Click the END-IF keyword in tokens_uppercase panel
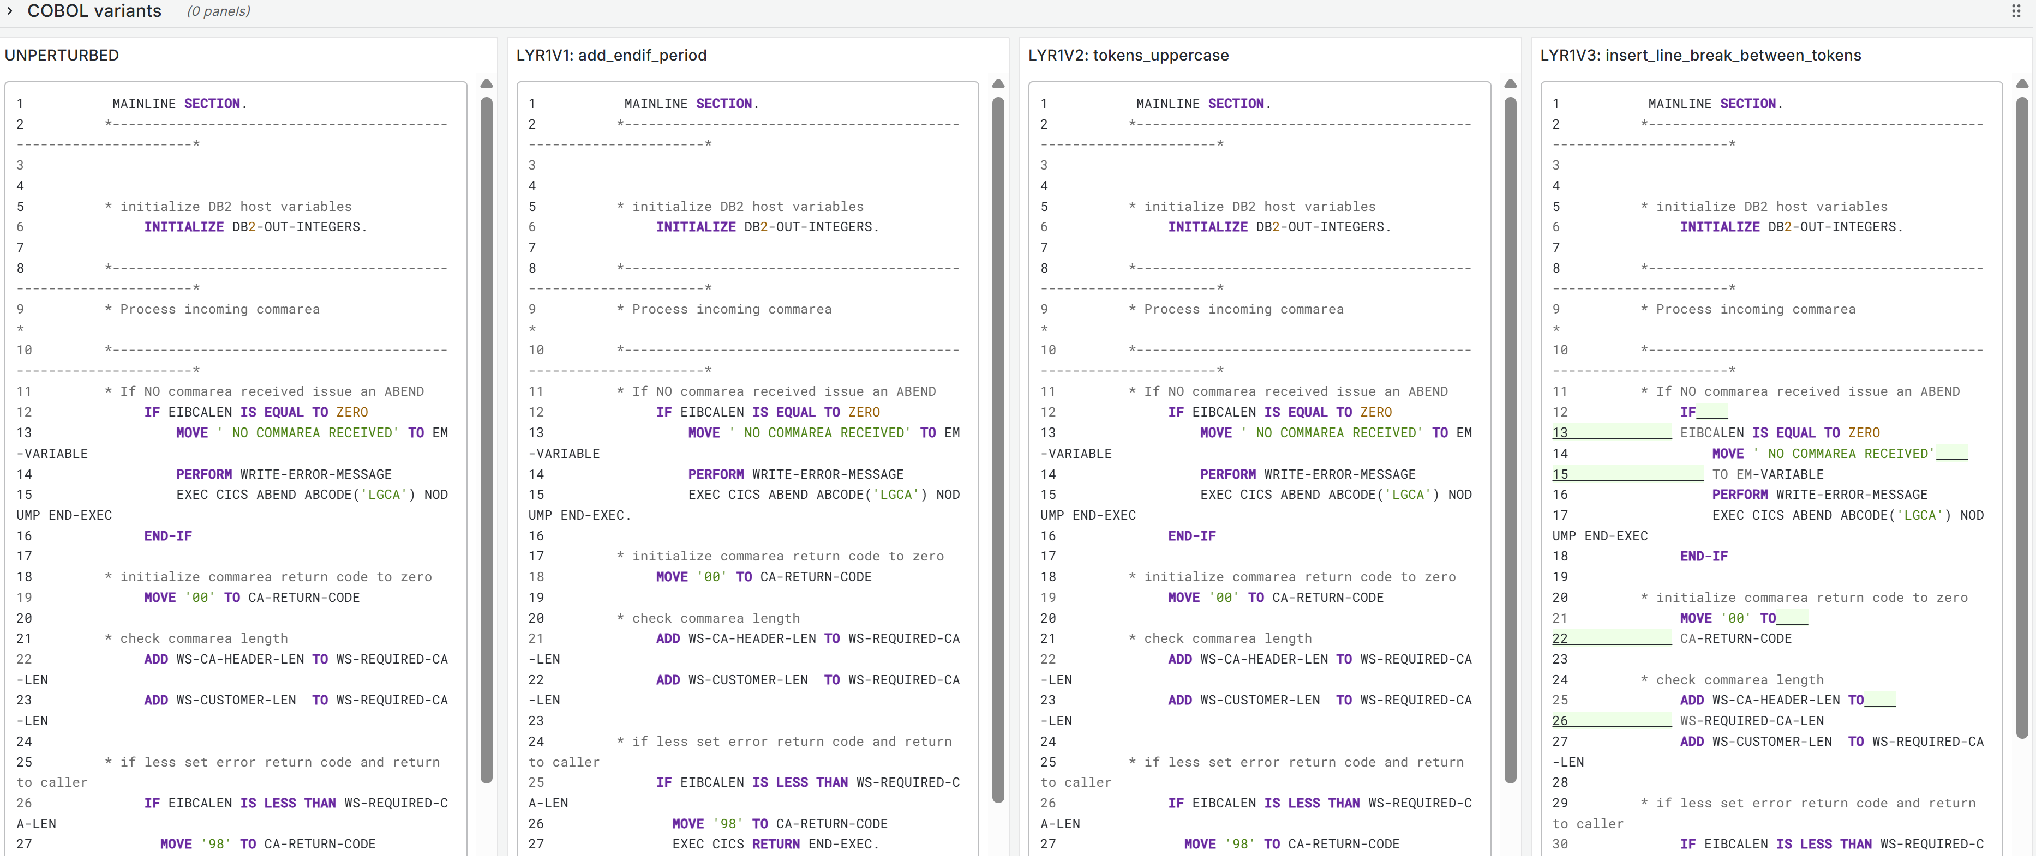Screen dimensions: 2036x856 [x=1192, y=535]
